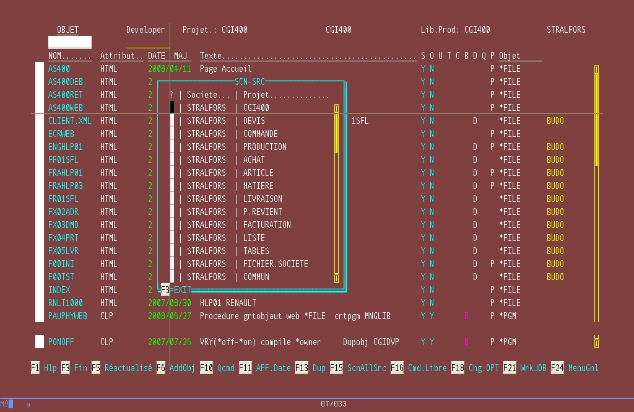Click Lib.Prod: CGI400 header text

click(x=455, y=30)
